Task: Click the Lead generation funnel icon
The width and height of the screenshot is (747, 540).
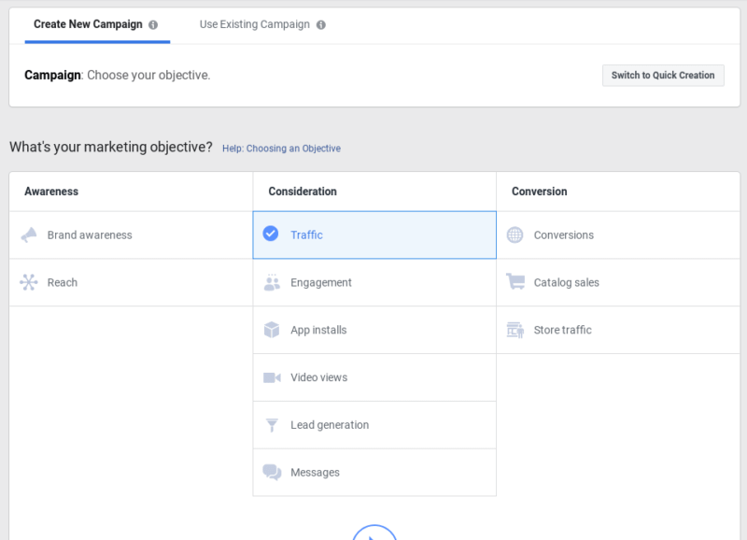Action: [272, 425]
